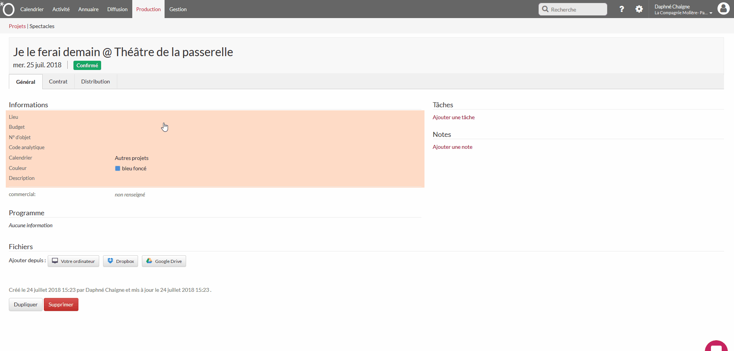
Task: Click the user profile avatar icon
Action: point(723,8)
